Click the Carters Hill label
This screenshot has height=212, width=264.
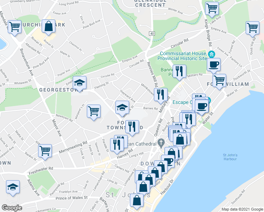[122, 169]
